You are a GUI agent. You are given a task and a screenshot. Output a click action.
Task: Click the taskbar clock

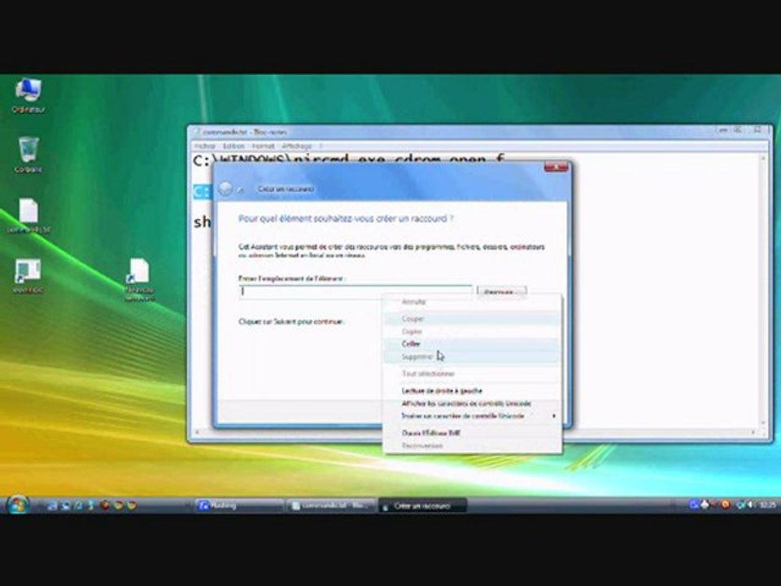coord(767,505)
